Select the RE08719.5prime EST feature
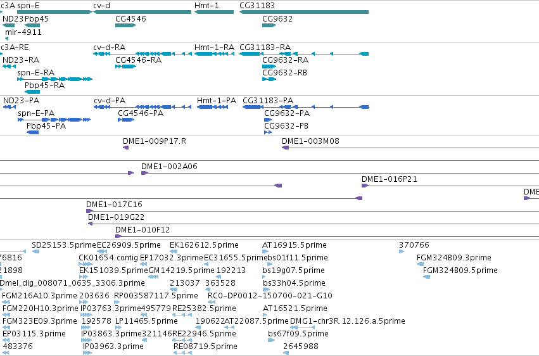The height and width of the screenshot is (356, 539). (184, 353)
